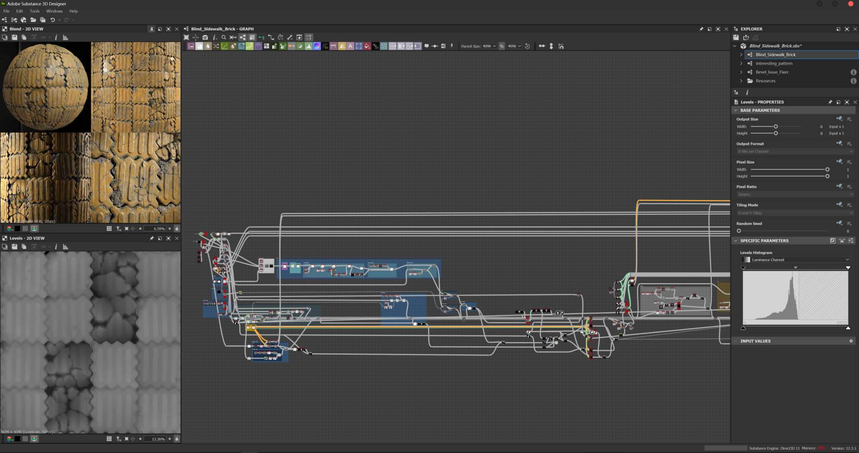Click info icon next to Bevel_Issue_Fixer

tap(853, 72)
